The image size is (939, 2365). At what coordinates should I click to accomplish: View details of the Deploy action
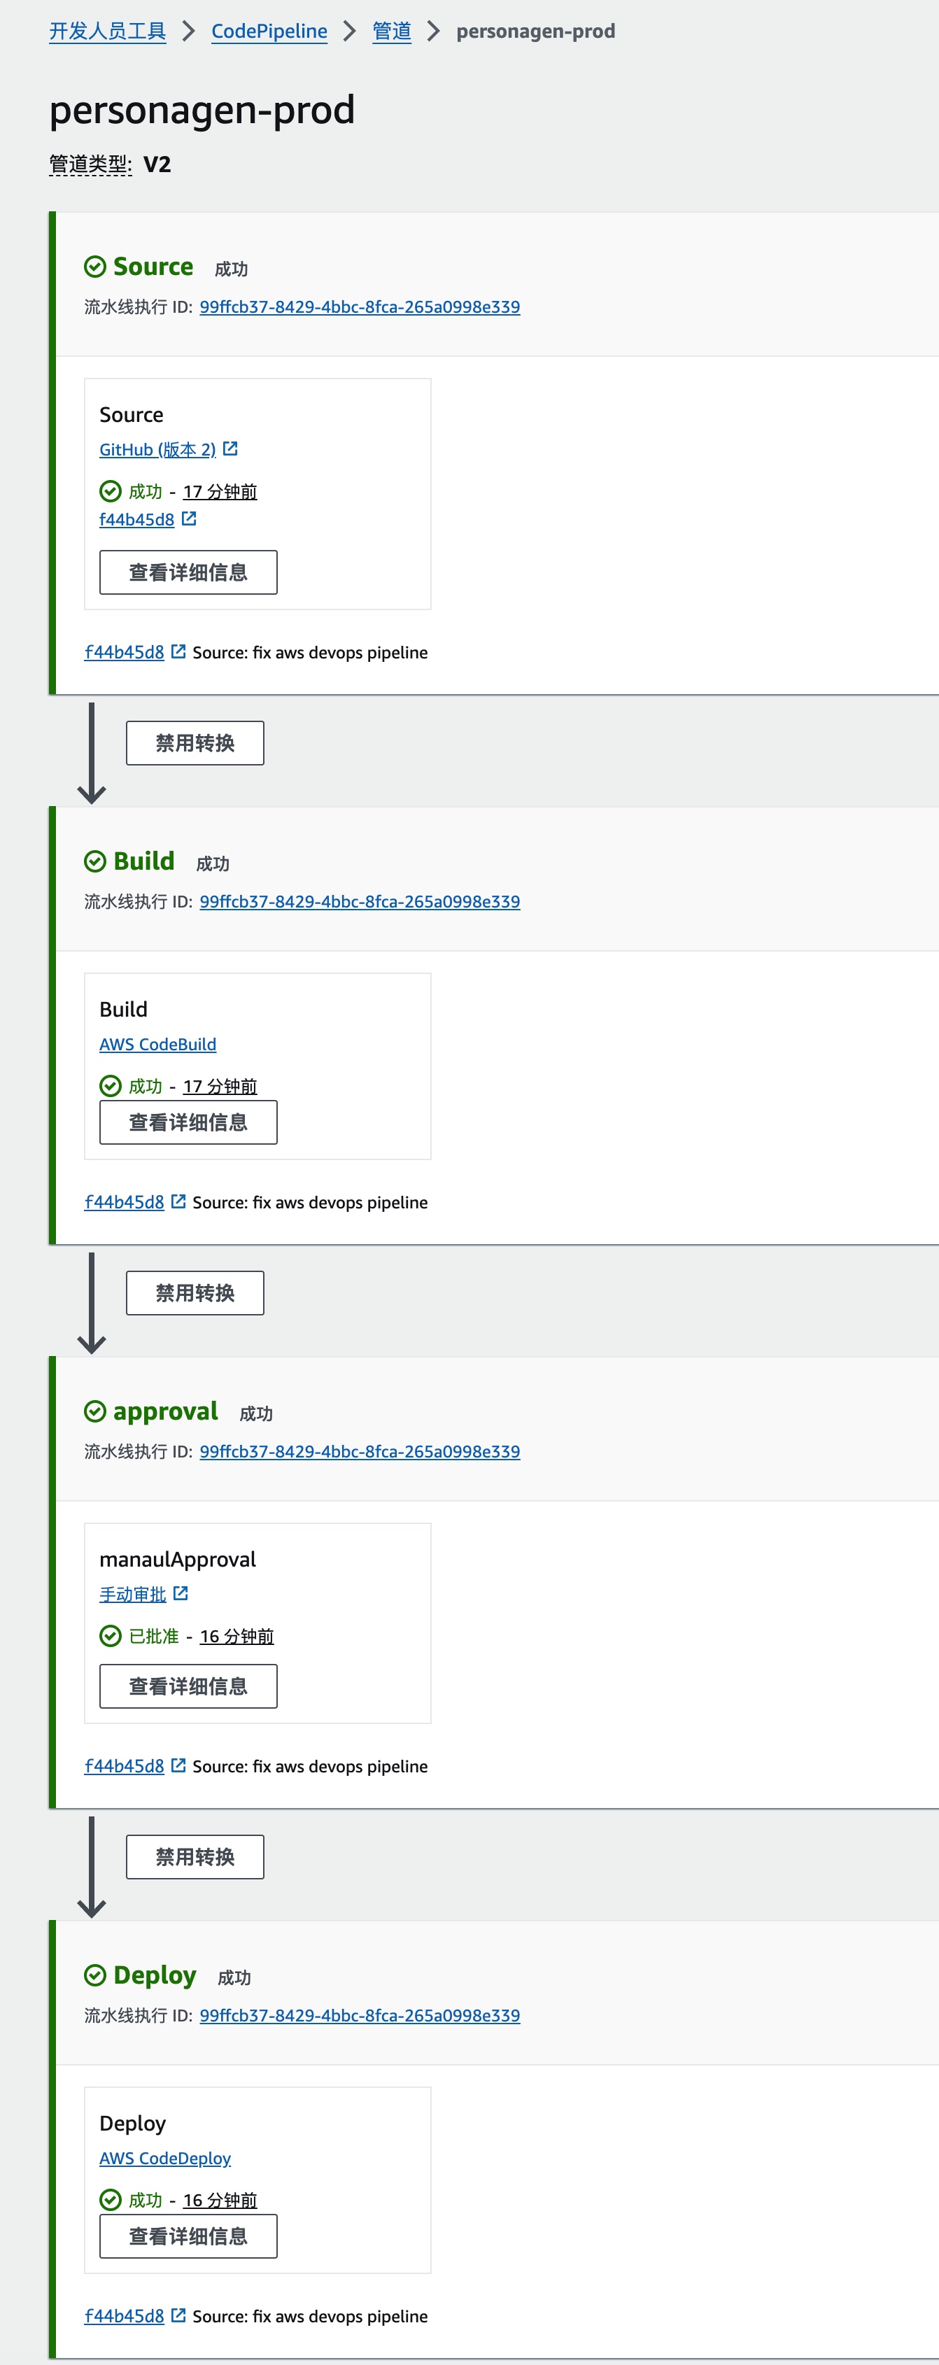[188, 2236]
